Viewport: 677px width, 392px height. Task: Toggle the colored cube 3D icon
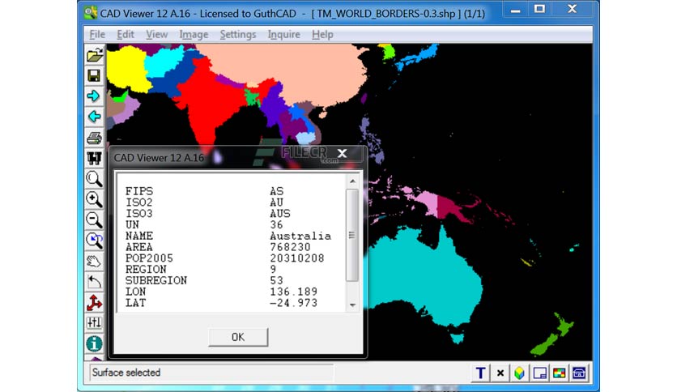tap(520, 373)
